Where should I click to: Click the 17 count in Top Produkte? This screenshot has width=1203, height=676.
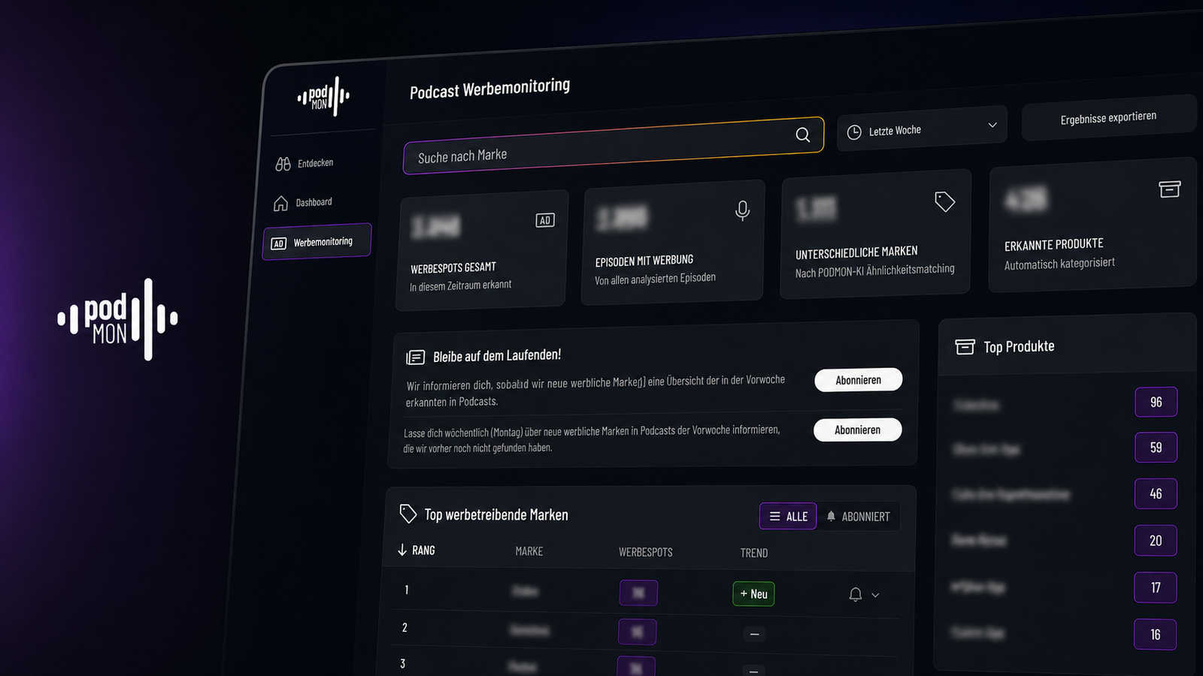point(1156,587)
